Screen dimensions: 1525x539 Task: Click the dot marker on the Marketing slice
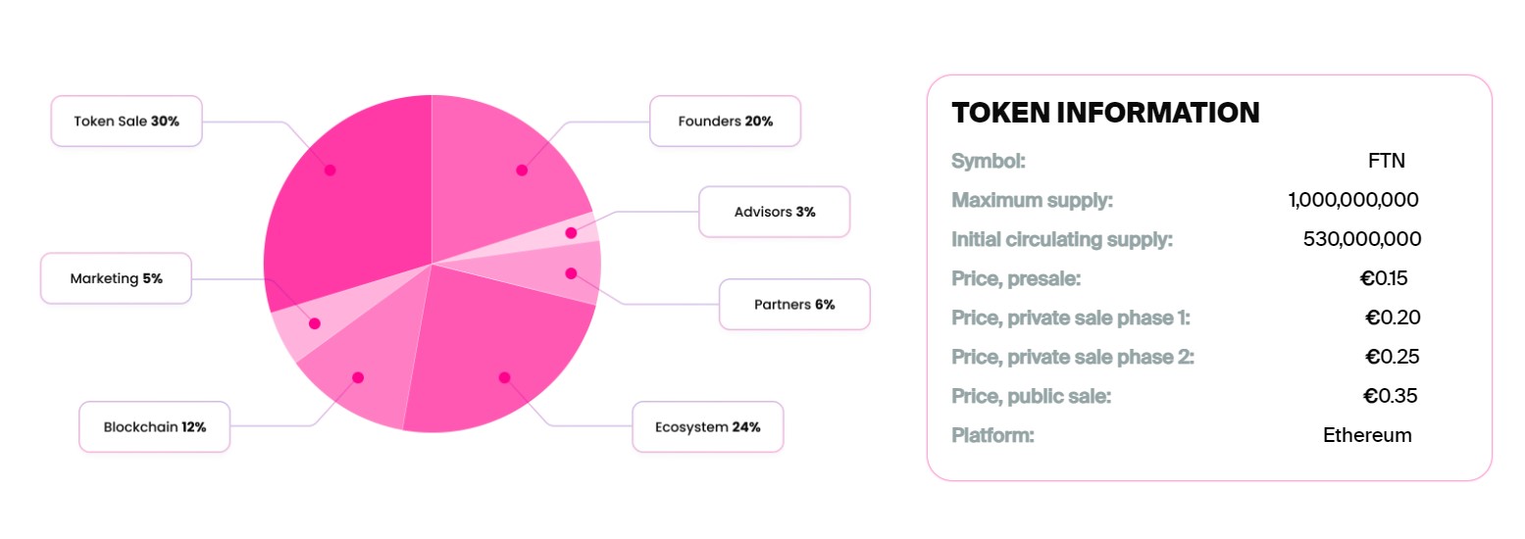[315, 323]
